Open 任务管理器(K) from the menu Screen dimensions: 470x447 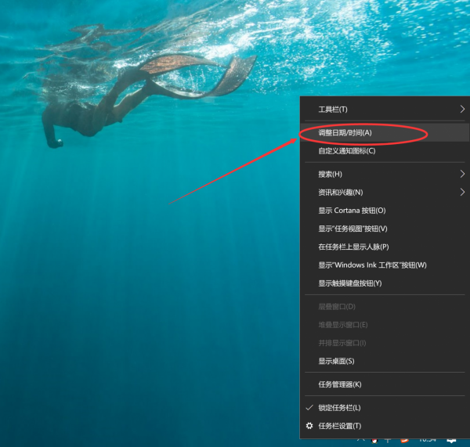click(x=385, y=384)
